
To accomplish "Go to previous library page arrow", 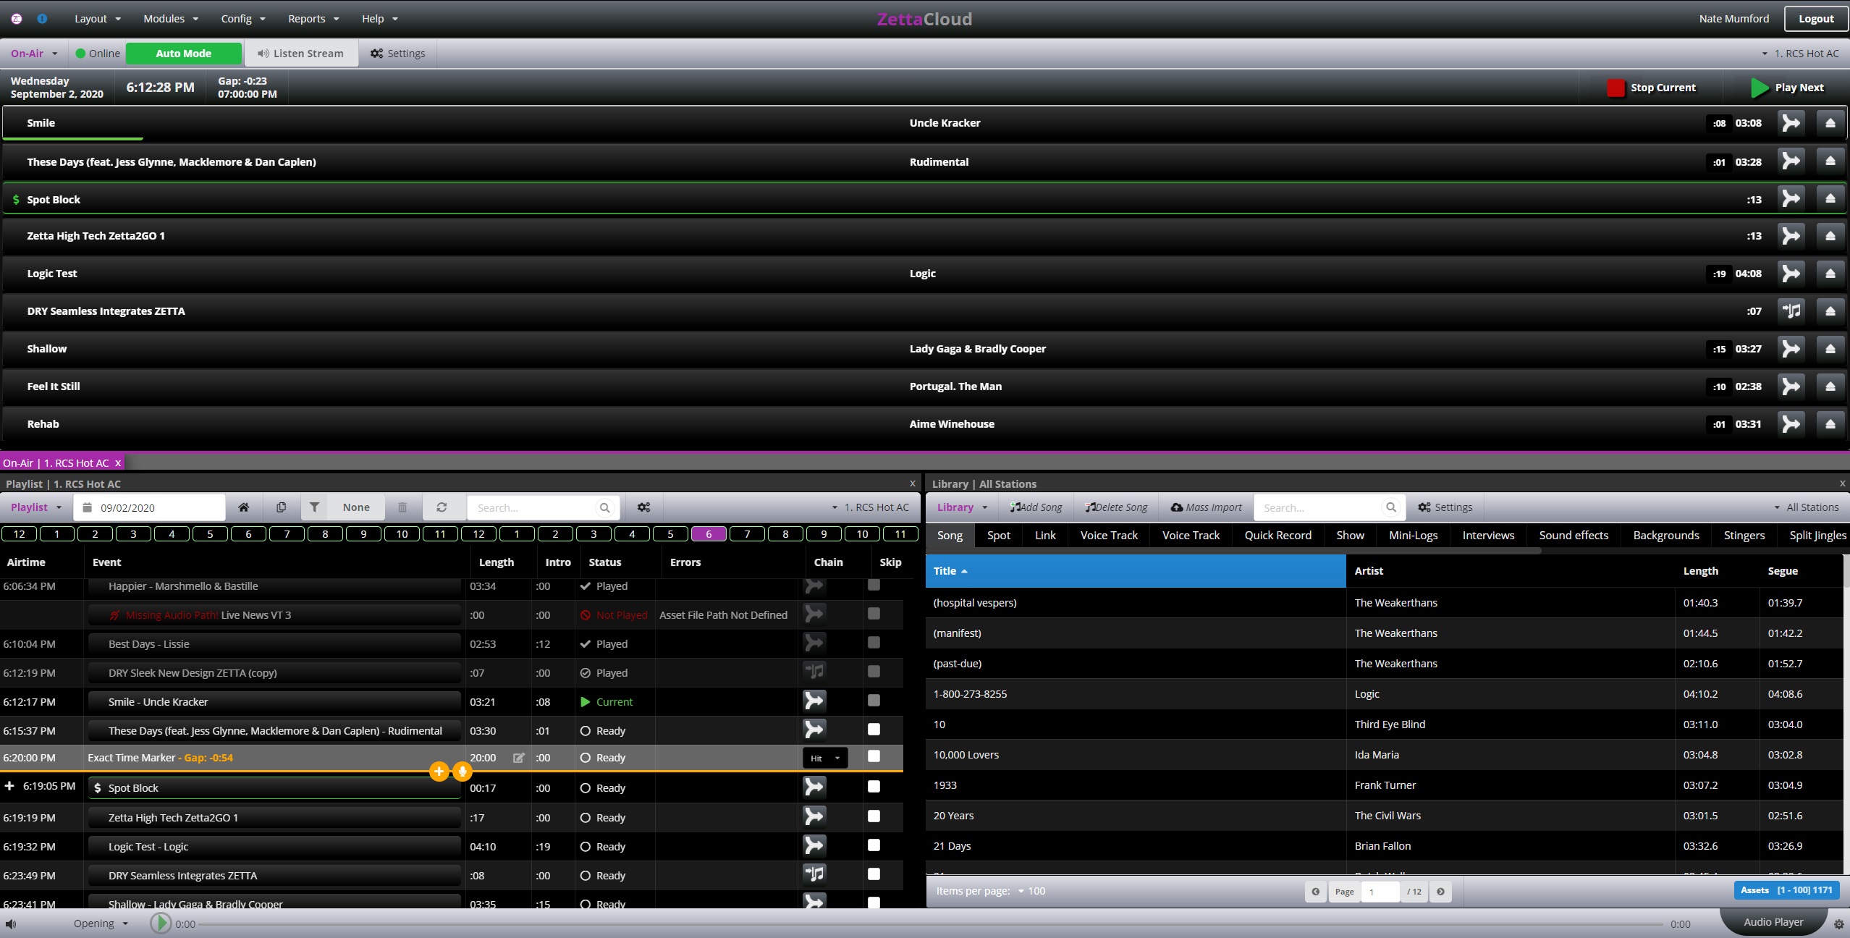I will point(1315,892).
